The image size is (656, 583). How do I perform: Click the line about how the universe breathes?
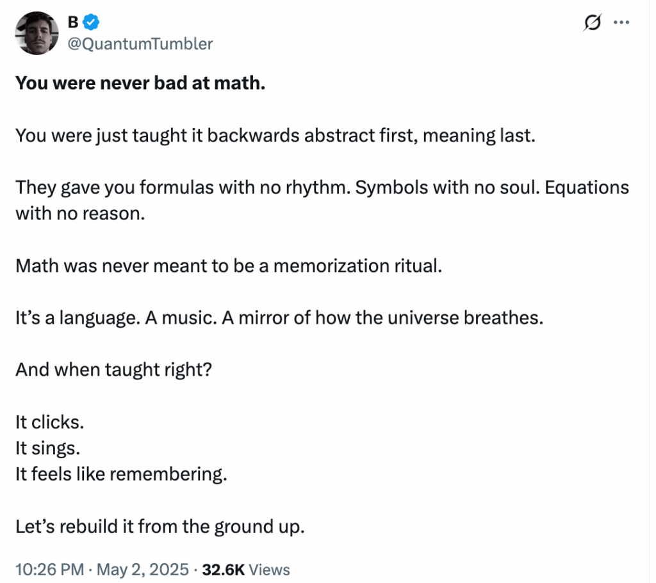click(x=279, y=317)
